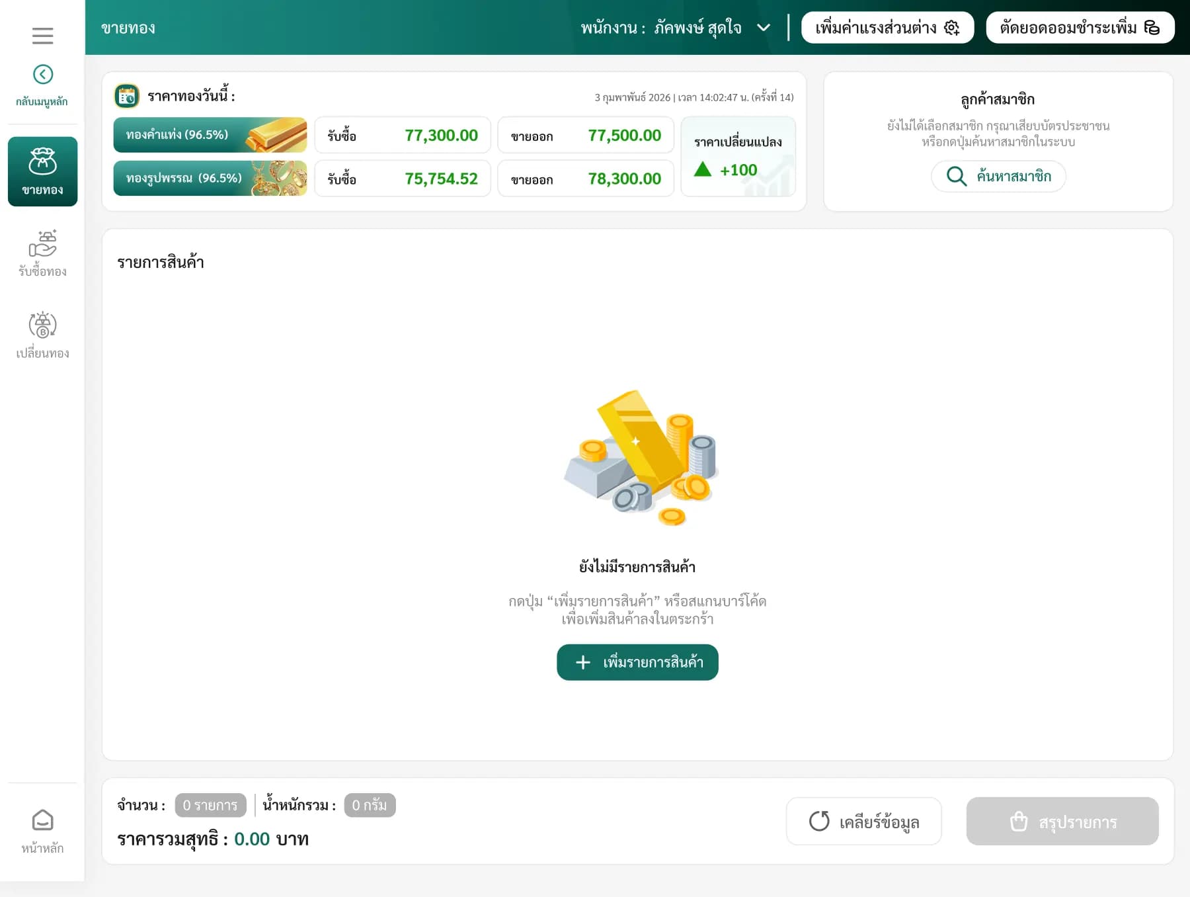The width and height of the screenshot is (1190, 897).
Task: Click the เคลียร์ข้อมูล button
Action: point(863,821)
